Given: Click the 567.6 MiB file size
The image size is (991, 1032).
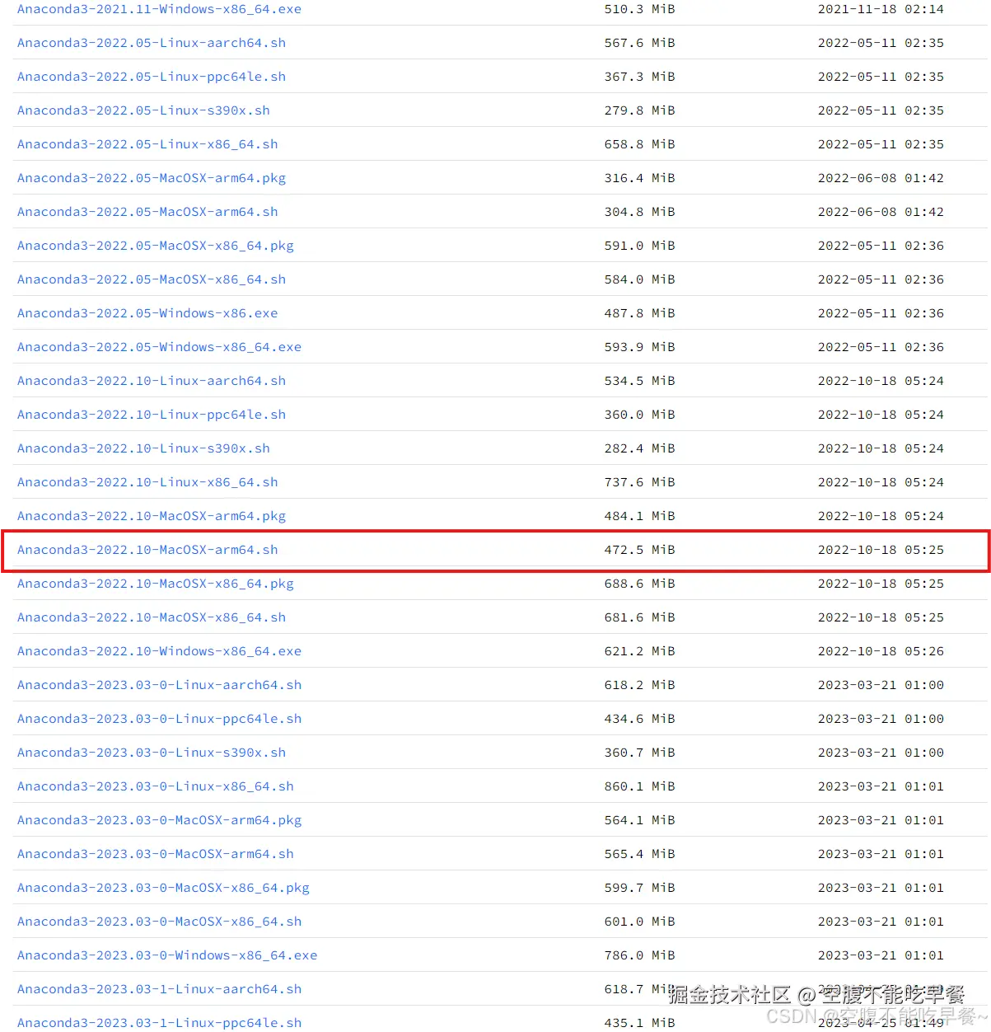Looking at the screenshot, I should click(x=639, y=43).
